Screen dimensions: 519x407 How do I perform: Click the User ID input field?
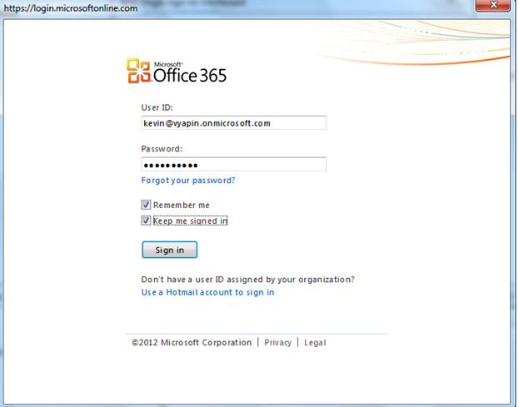234,123
